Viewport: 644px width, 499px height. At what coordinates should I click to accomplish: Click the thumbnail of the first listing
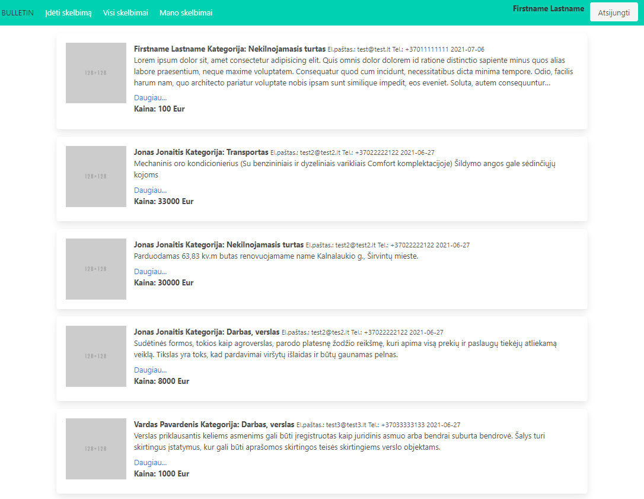click(x=95, y=73)
